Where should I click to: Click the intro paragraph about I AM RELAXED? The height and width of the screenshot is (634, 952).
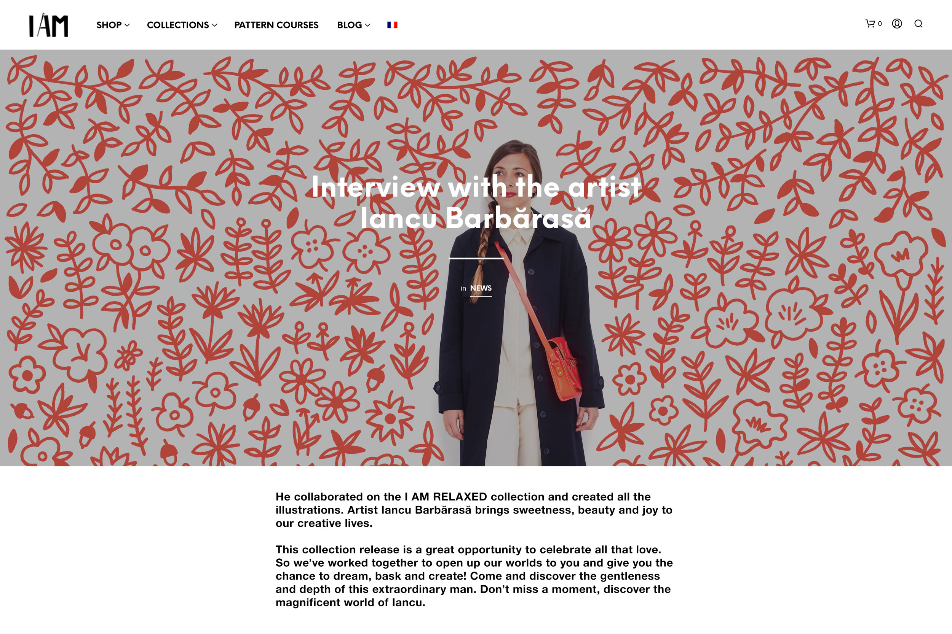pos(474,510)
